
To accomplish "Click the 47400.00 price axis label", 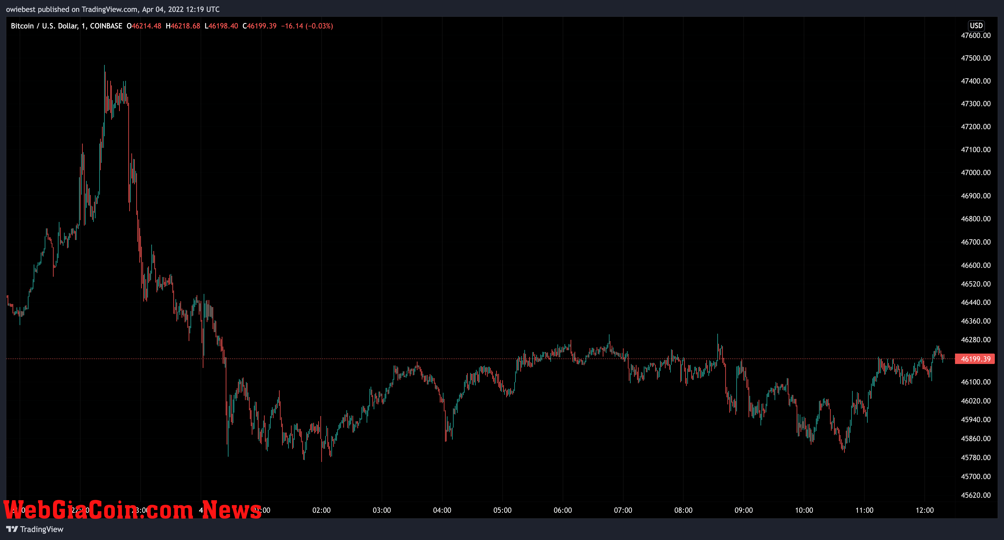I will pos(976,81).
